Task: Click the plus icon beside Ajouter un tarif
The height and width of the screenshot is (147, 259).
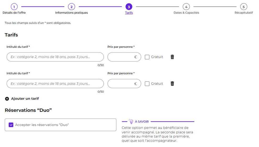Action: (7, 99)
